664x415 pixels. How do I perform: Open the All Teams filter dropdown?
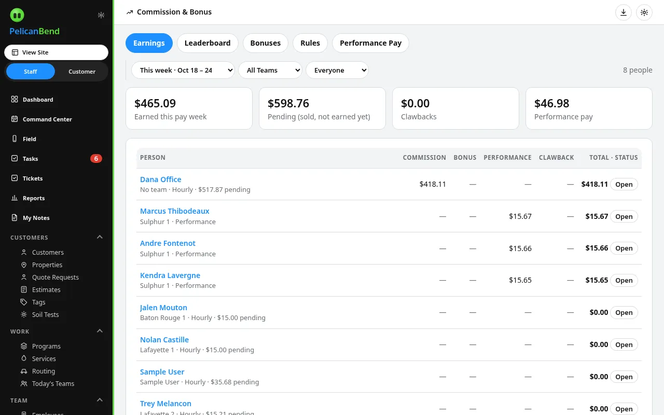tap(270, 71)
